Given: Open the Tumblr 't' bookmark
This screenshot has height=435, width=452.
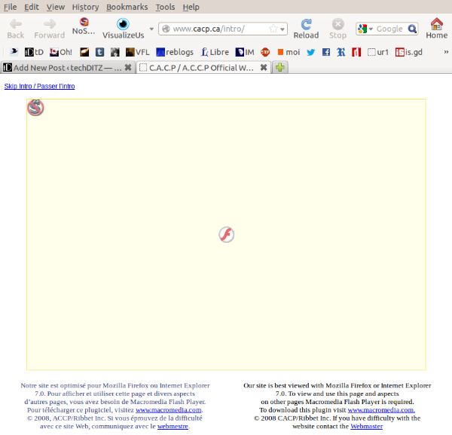Looking at the screenshot, I should tap(99, 52).
